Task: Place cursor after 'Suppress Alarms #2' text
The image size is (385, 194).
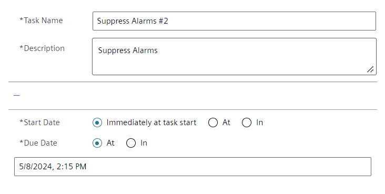Action: coord(169,21)
